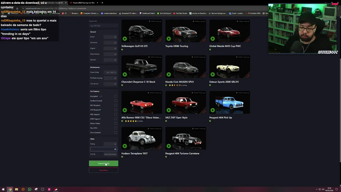
Task: Click the Alfa Romeo 1900 C52 star rating
Action: pyautogui.click(x=131, y=121)
